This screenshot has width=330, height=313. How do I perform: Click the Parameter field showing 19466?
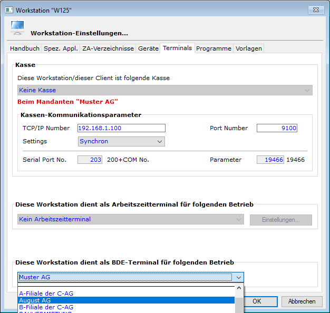(270, 160)
